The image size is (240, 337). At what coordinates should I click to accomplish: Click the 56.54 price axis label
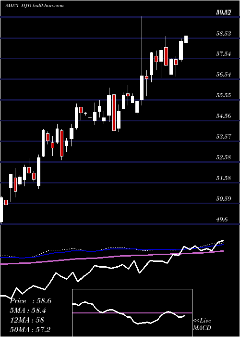[x=224, y=75]
